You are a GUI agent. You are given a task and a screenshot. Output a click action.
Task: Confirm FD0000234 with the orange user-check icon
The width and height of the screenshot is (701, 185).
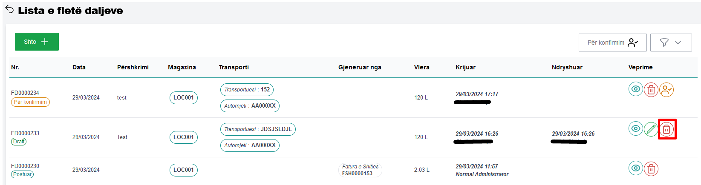[x=666, y=90]
